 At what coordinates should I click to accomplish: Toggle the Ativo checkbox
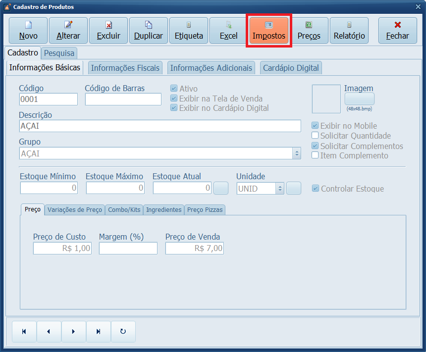pos(174,89)
